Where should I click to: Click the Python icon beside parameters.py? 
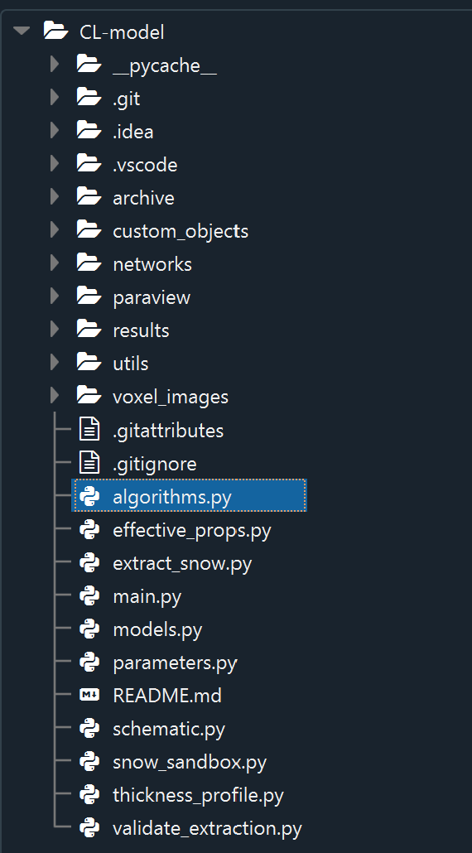coord(89,662)
